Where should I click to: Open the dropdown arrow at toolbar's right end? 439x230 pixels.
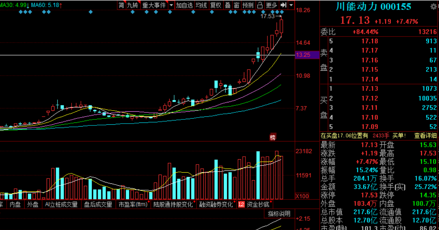pos(291,5)
